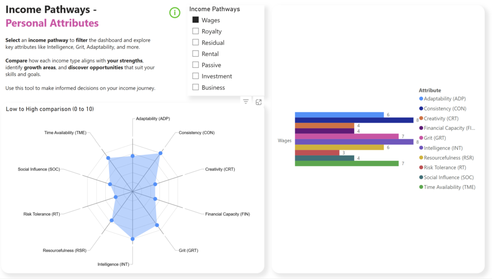
Task: Select Social Influence (SOC) legend marker
Action: [x=421, y=177]
